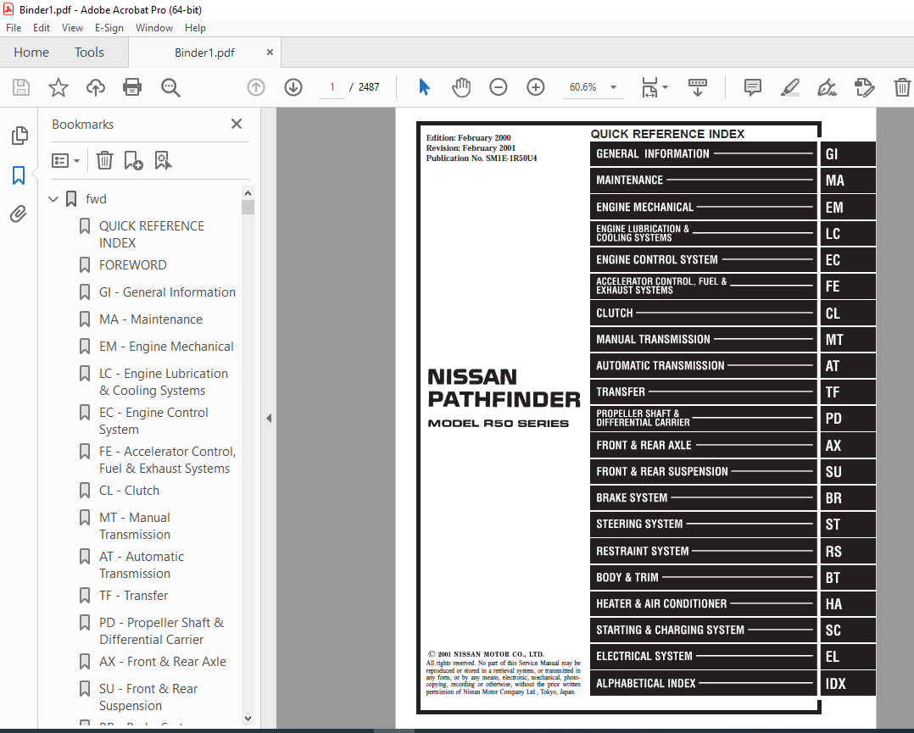Click the scrolling mode keyboard icon

click(697, 87)
